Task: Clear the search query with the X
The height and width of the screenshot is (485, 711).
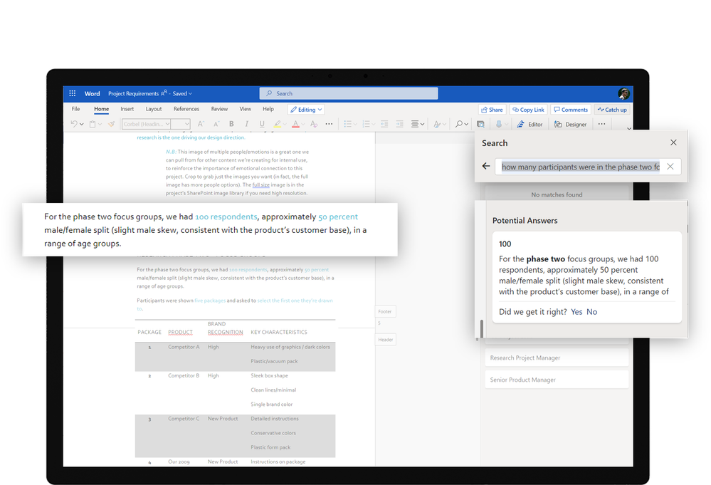Action: 670,167
